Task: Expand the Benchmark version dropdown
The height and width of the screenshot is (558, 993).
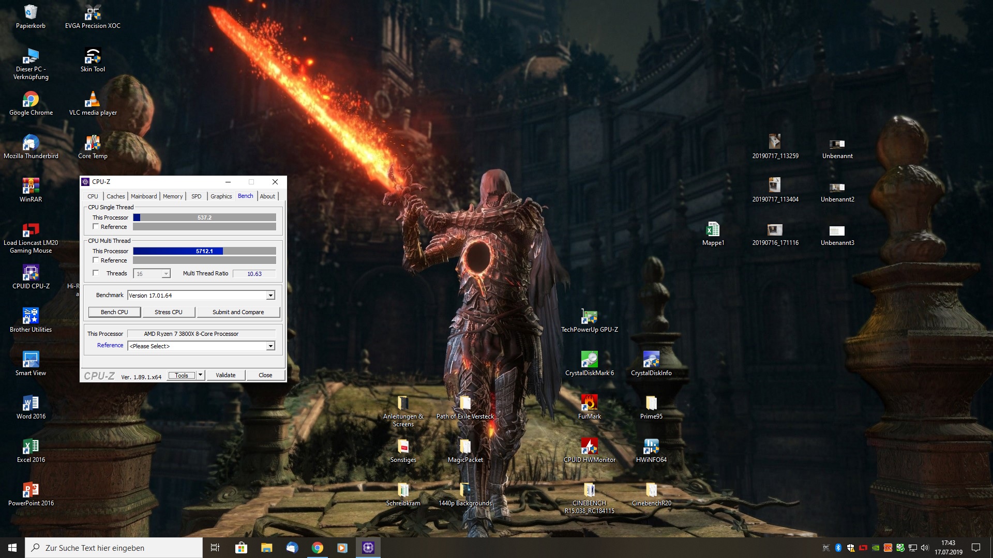Action: coord(270,296)
